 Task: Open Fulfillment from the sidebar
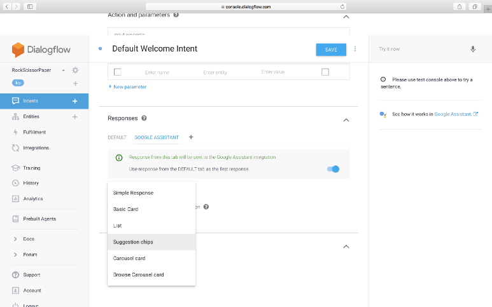(34, 132)
